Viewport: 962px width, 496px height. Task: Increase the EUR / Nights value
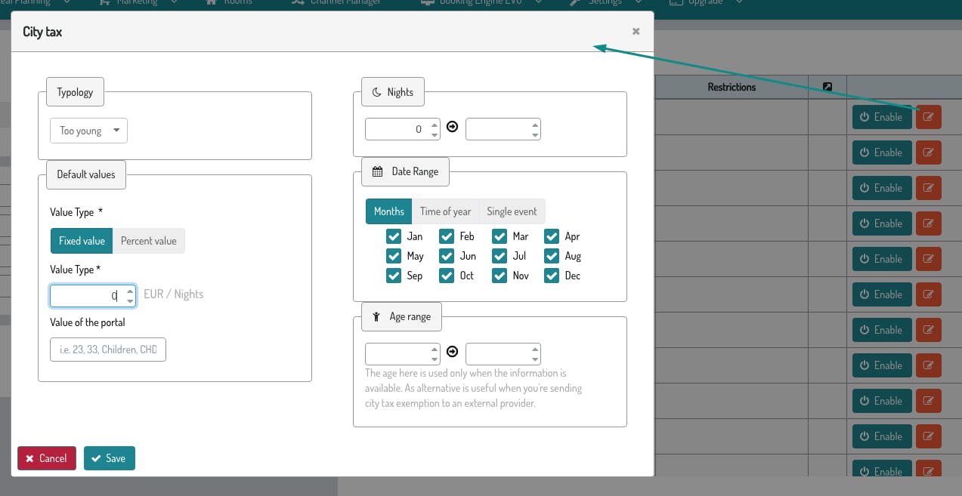click(131, 291)
